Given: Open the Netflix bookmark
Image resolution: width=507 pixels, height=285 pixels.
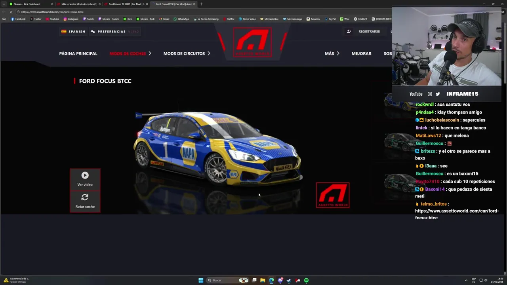Looking at the screenshot, I should [x=229, y=19].
